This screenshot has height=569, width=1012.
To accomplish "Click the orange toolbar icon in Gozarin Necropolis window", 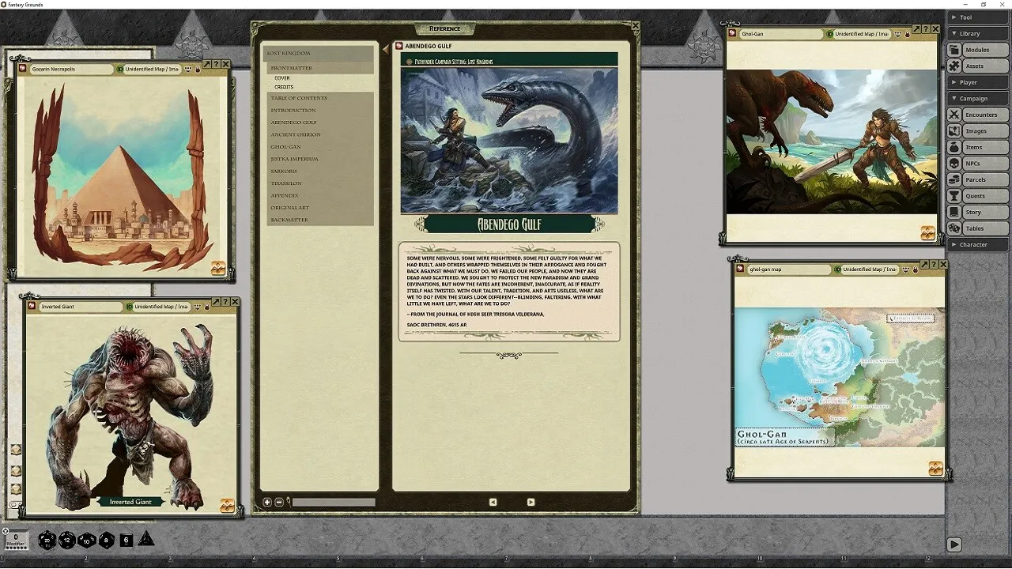I will pyautogui.click(x=218, y=268).
